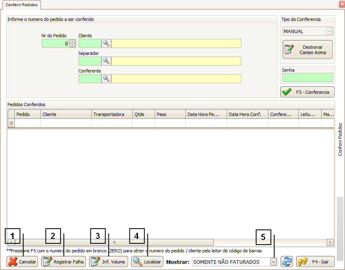Click the F5 - Conferencia green check button
345x270 pixels.
(x=307, y=92)
